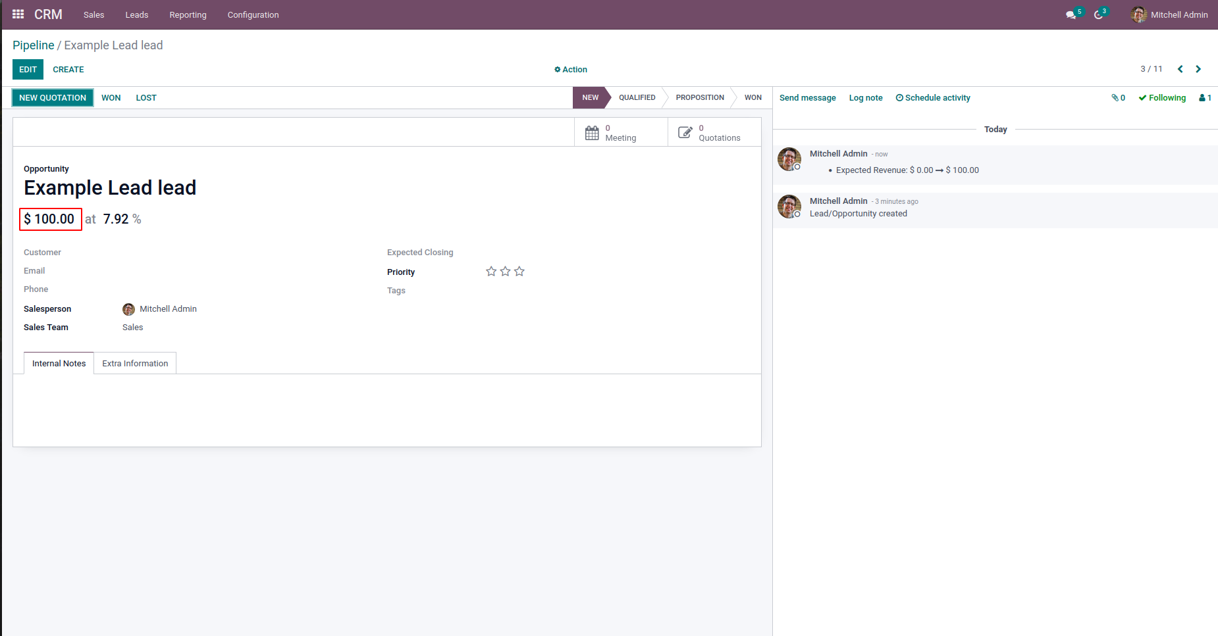Click the Meeting calendar icon
The width and height of the screenshot is (1218, 636).
pos(592,132)
